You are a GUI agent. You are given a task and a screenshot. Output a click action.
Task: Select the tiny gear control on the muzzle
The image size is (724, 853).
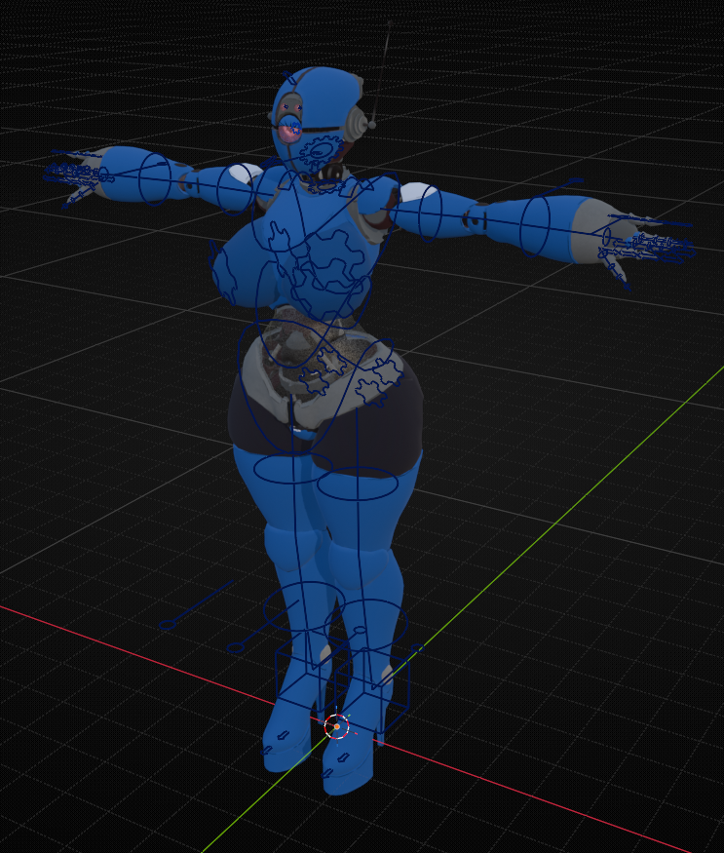295,129
